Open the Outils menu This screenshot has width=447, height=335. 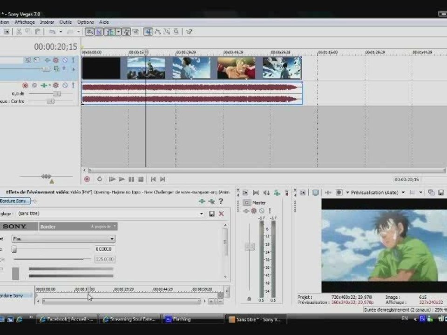66,22
